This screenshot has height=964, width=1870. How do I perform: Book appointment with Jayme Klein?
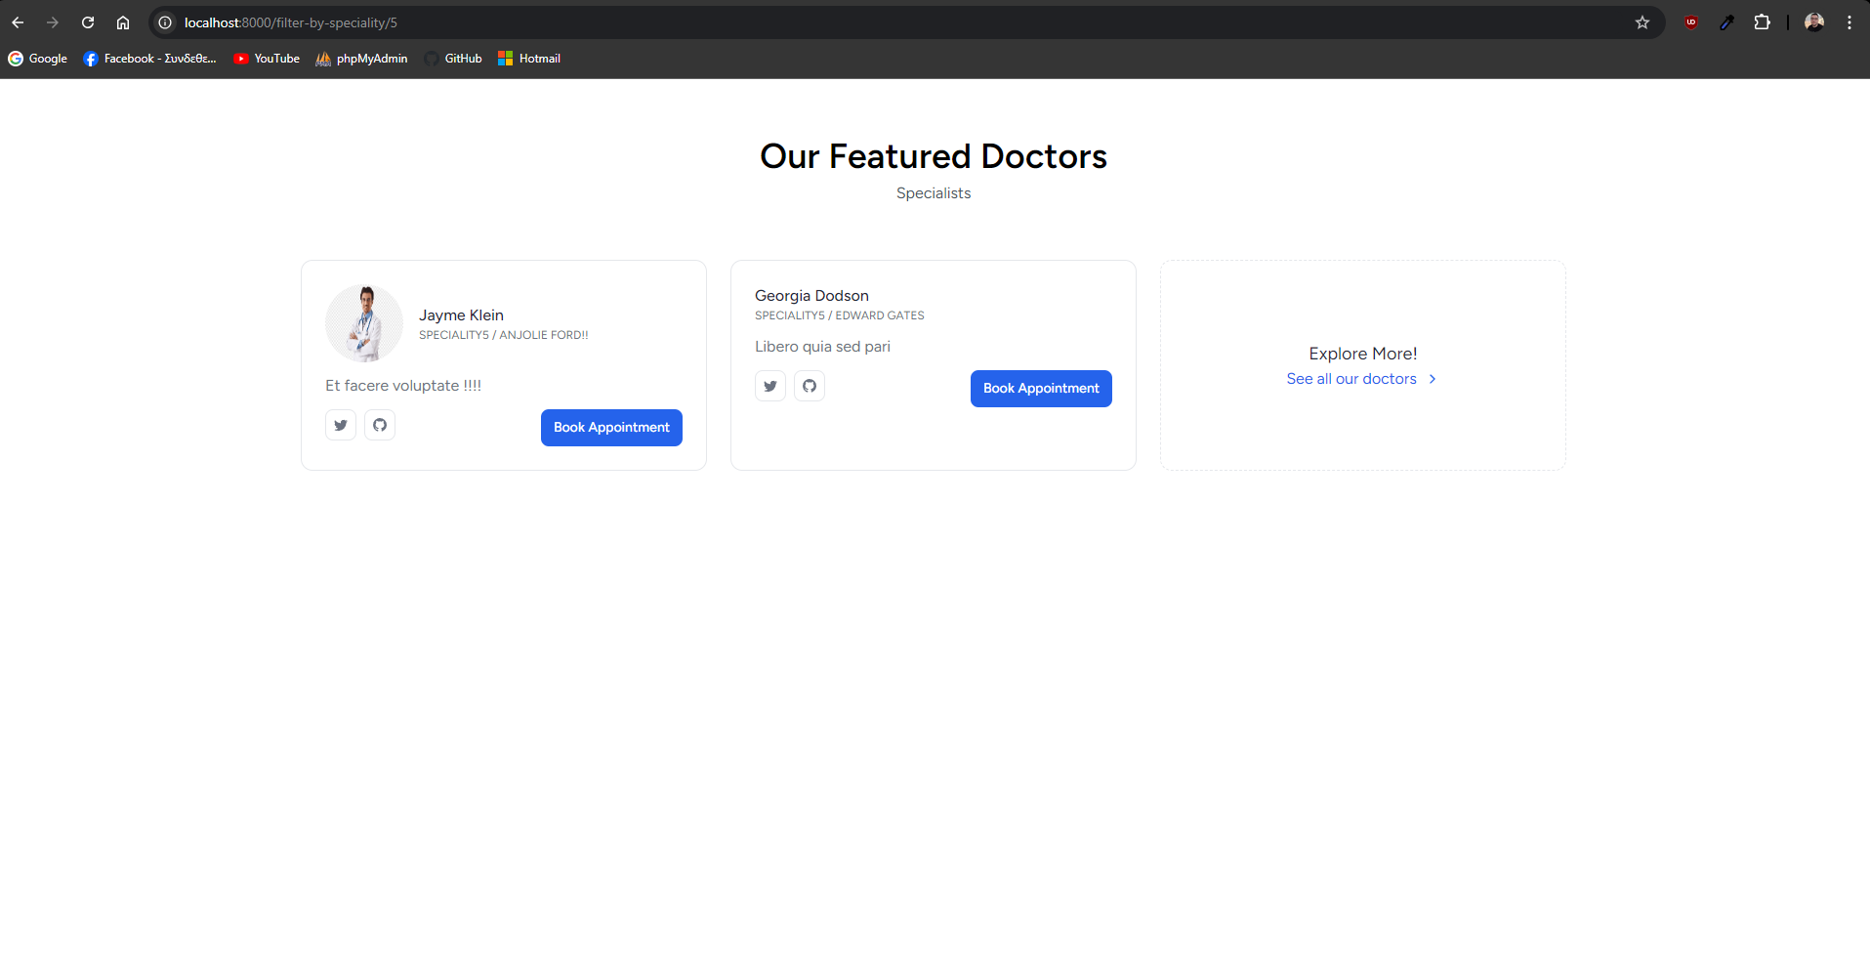click(611, 428)
